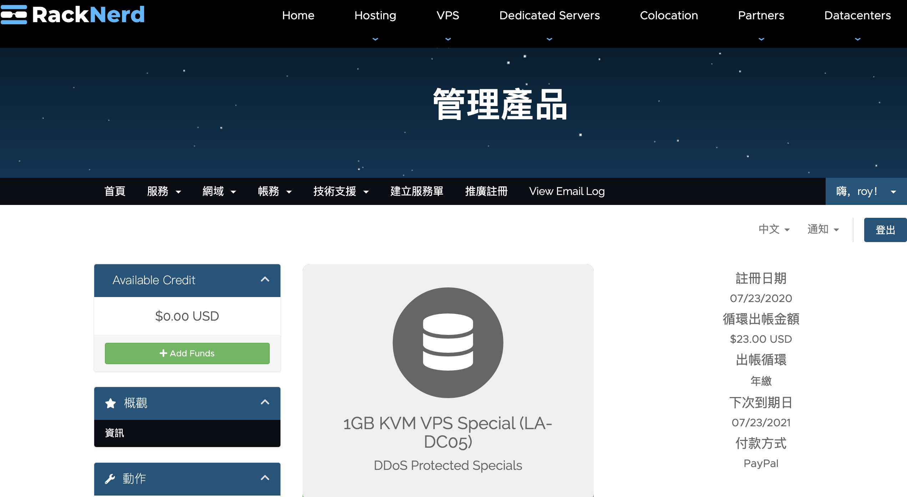
Task: Open the 中文 language dropdown
Action: 774,229
